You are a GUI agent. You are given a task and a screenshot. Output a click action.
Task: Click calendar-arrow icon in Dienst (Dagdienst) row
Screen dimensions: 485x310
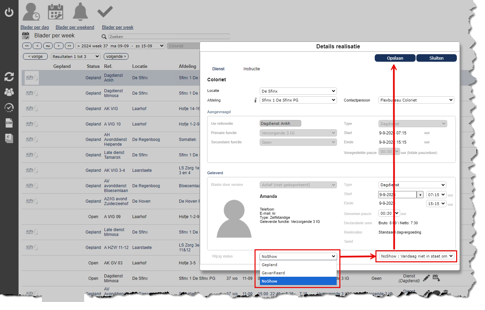coord(436,278)
